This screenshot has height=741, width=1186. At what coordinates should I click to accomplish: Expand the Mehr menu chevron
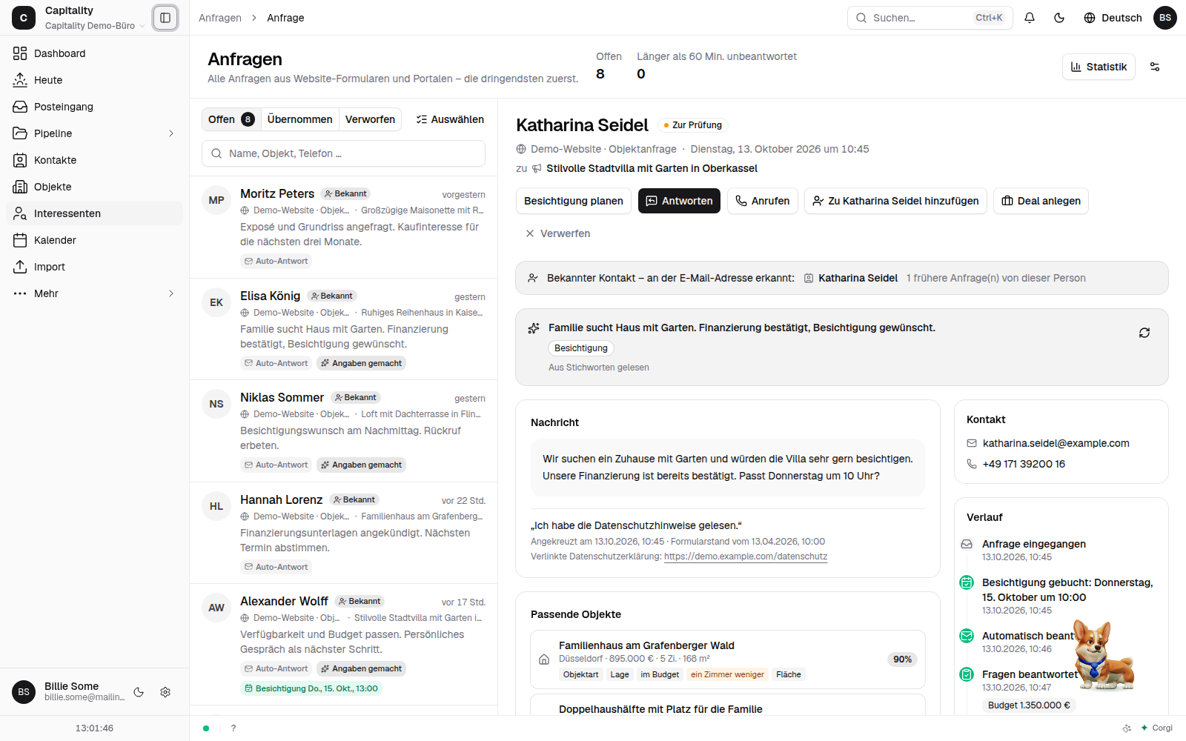[171, 293]
